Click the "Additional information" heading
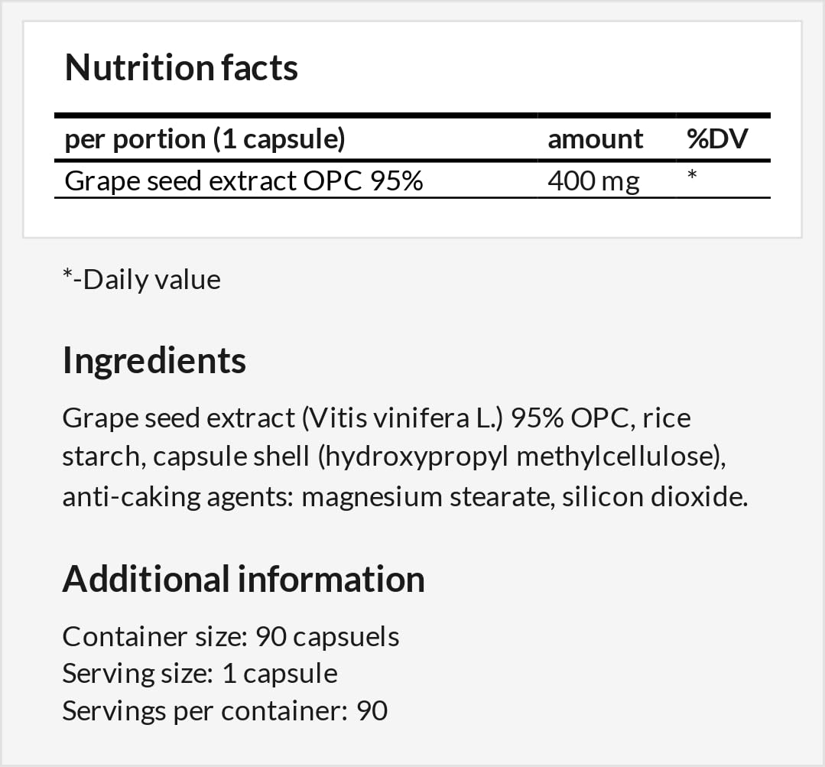Image resolution: width=825 pixels, height=767 pixels. (243, 579)
